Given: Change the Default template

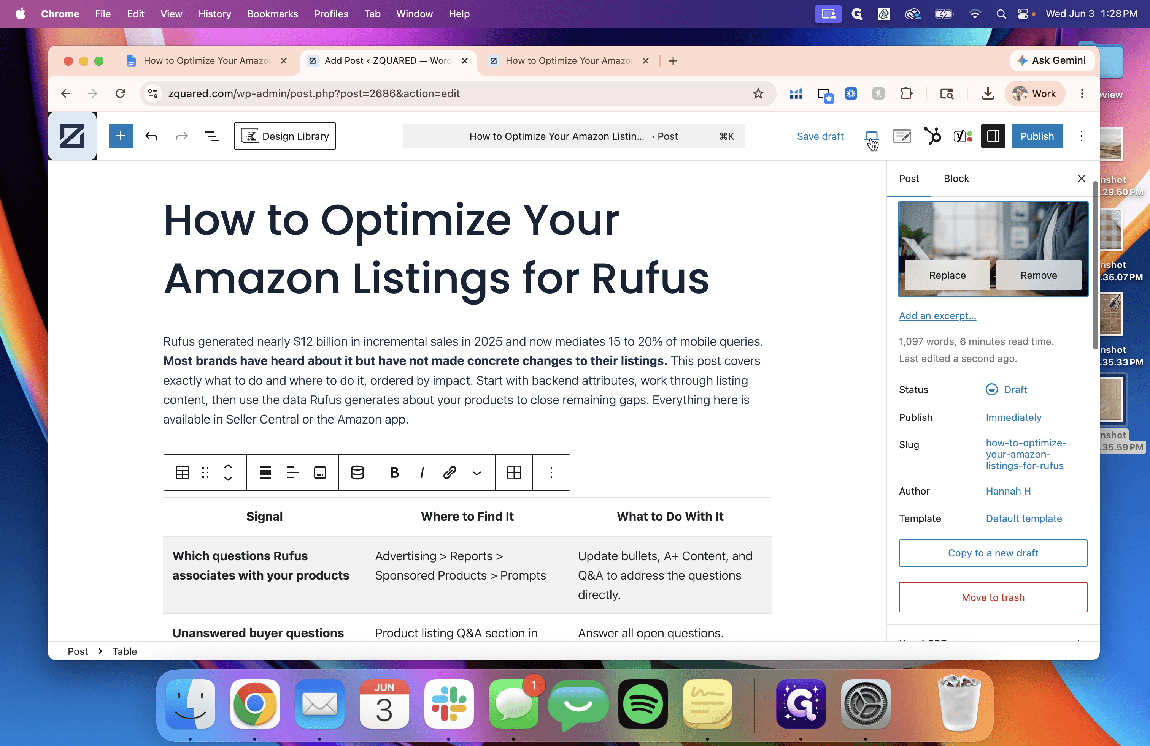Looking at the screenshot, I should [1023, 518].
